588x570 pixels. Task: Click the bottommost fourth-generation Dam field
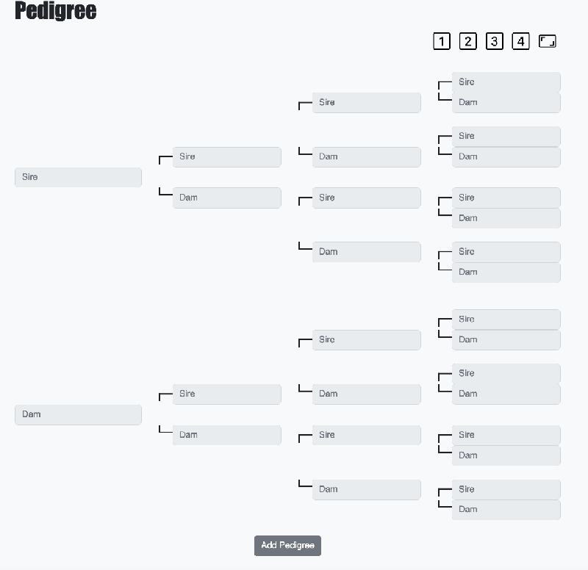(x=506, y=509)
